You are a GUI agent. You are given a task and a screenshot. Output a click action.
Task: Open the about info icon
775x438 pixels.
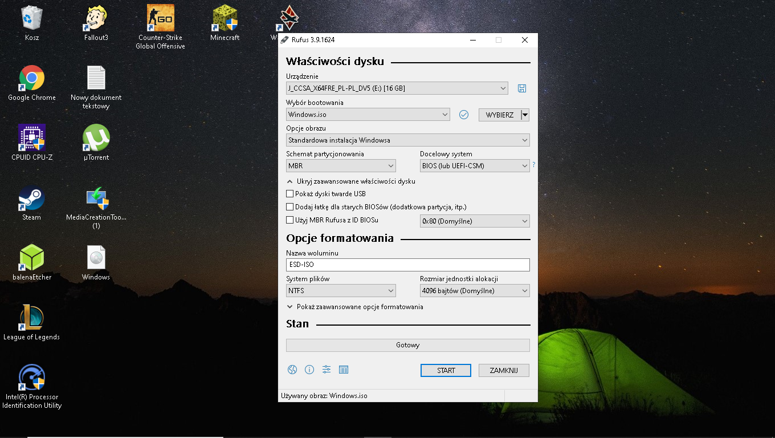(x=309, y=370)
